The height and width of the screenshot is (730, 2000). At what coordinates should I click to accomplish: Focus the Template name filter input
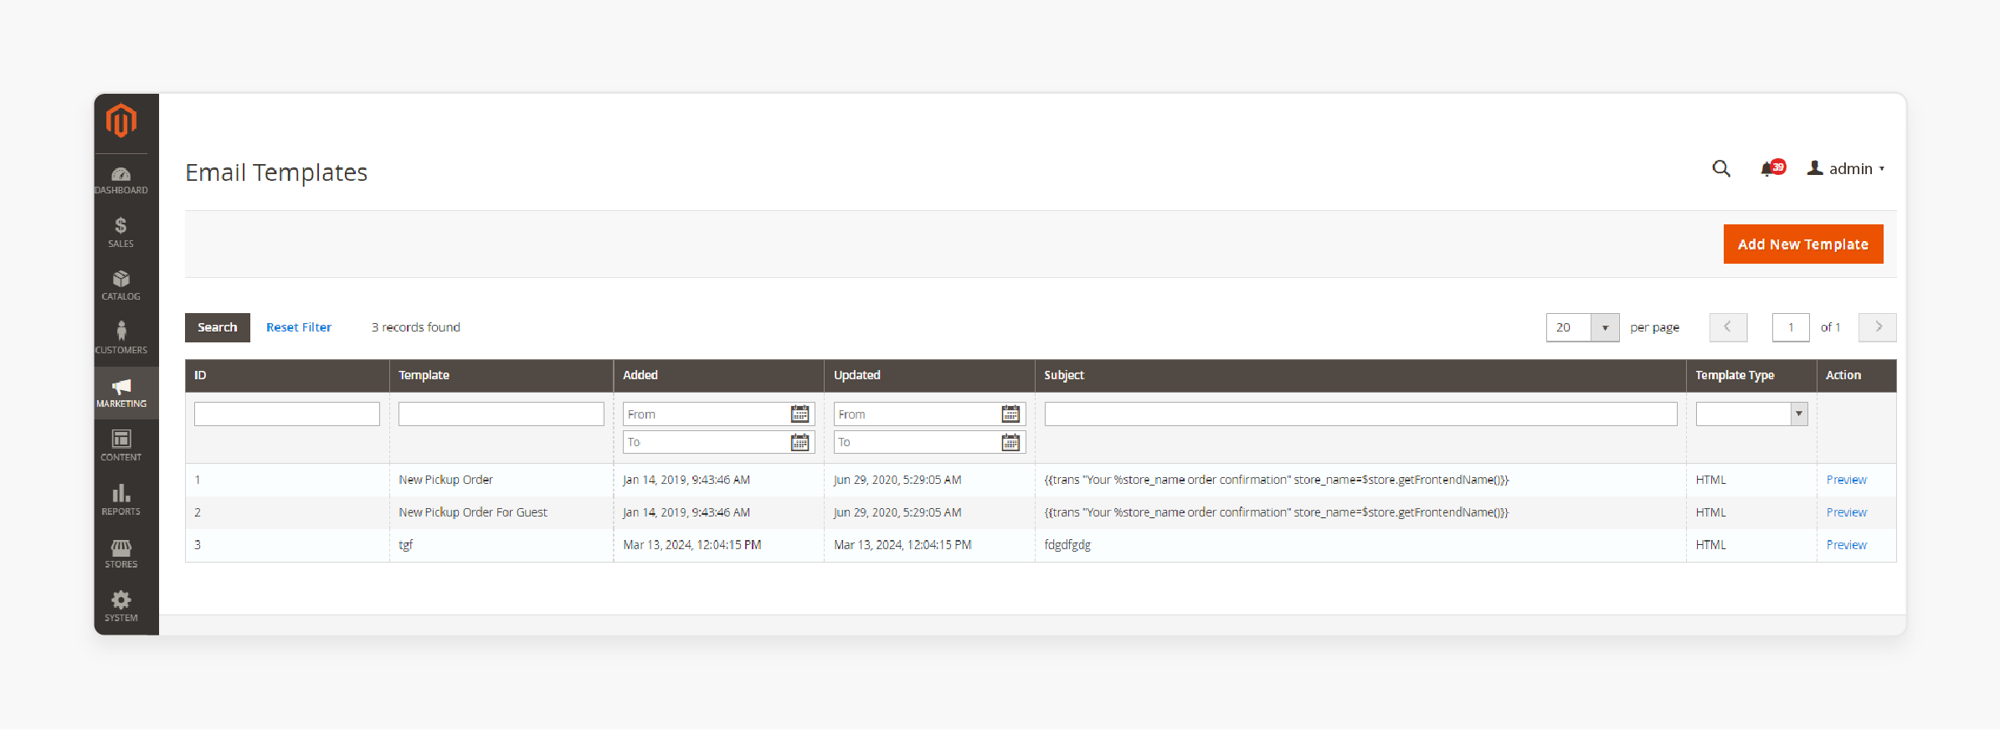tap(501, 414)
